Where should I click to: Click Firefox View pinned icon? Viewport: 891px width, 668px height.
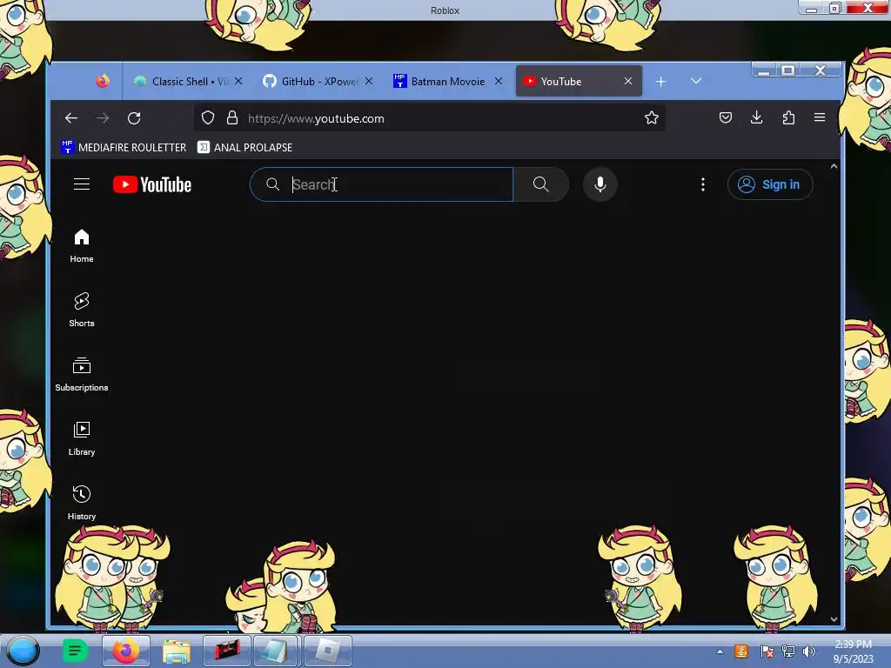[x=103, y=81]
